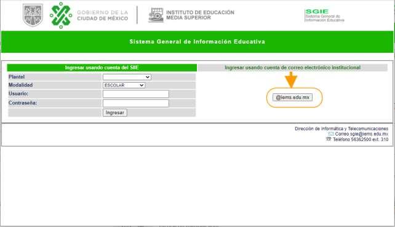Click the sgie@iems.edu.mx email address
Image resolution: width=395 pixels, height=227 pixels.
[369, 134]
